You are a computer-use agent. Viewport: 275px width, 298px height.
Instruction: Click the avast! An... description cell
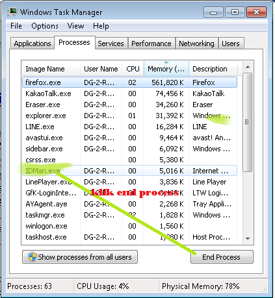[x=212, y=138]
